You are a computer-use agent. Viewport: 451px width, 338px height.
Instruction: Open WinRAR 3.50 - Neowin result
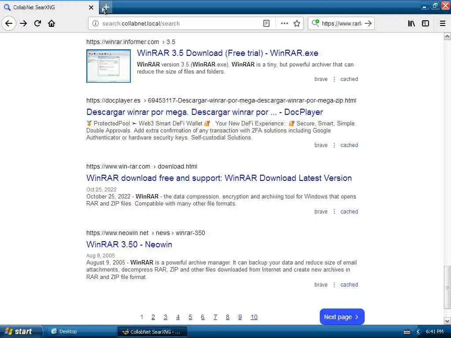tap(129, 245)
